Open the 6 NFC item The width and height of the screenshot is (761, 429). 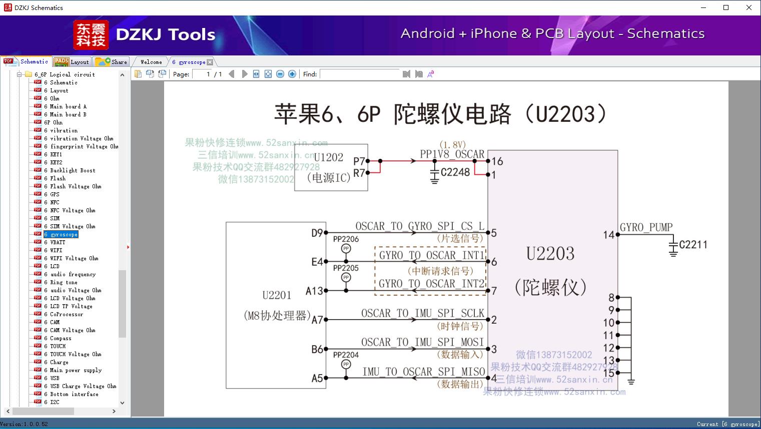tap(52, 202)
